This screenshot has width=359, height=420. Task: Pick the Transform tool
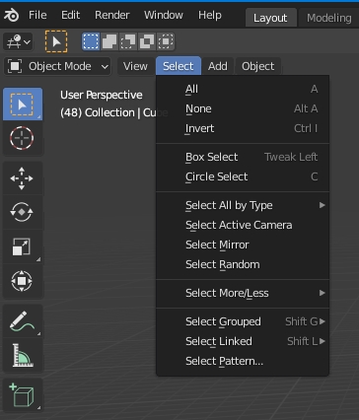point(22,281)
